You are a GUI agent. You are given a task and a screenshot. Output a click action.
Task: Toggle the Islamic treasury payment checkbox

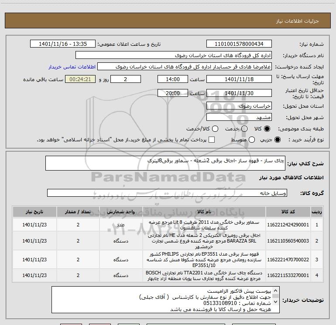point(212,140)
